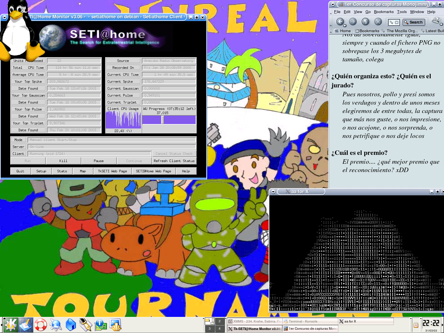The width and height of the screenshot is (444, 333).
Task: Open the Print button dropdown arrow
Action: coord(441,24)
